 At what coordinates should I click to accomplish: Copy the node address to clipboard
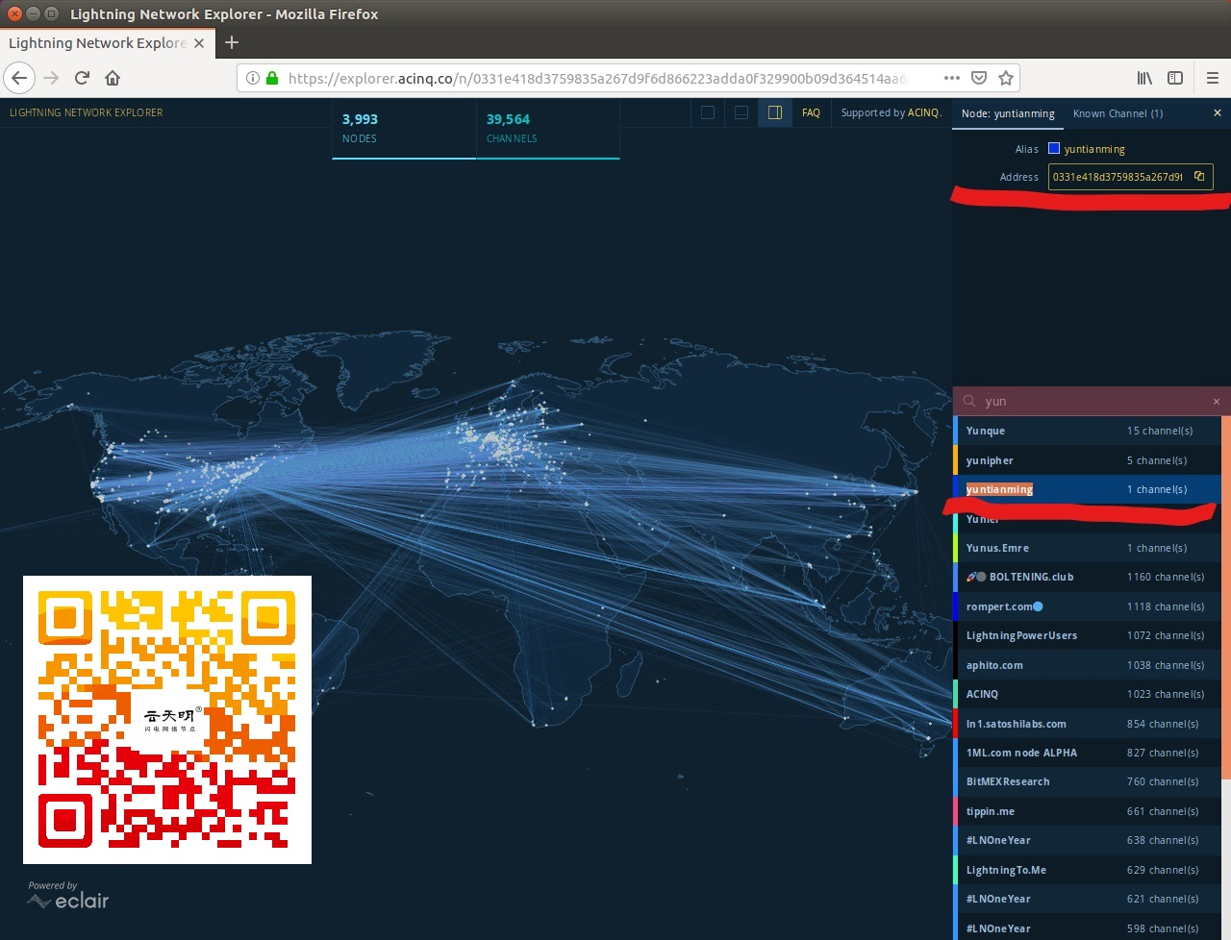pos(1199,177)
